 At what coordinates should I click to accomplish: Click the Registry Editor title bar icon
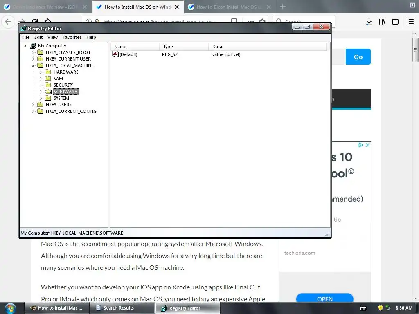click(23, 28)
